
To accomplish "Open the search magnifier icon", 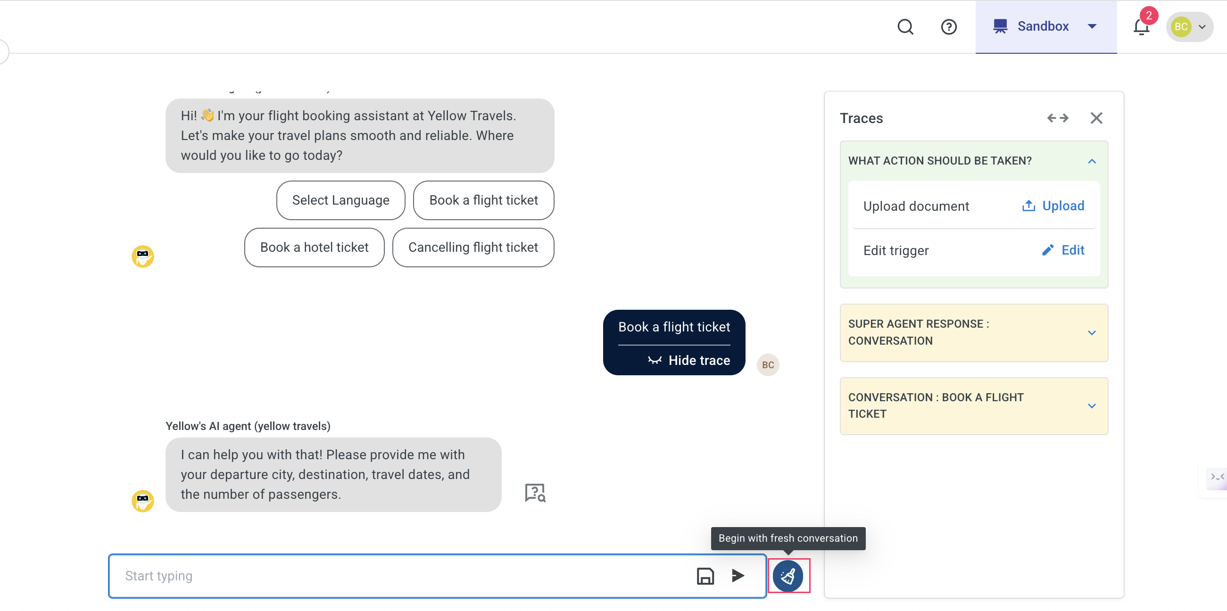I will point(905,27).
